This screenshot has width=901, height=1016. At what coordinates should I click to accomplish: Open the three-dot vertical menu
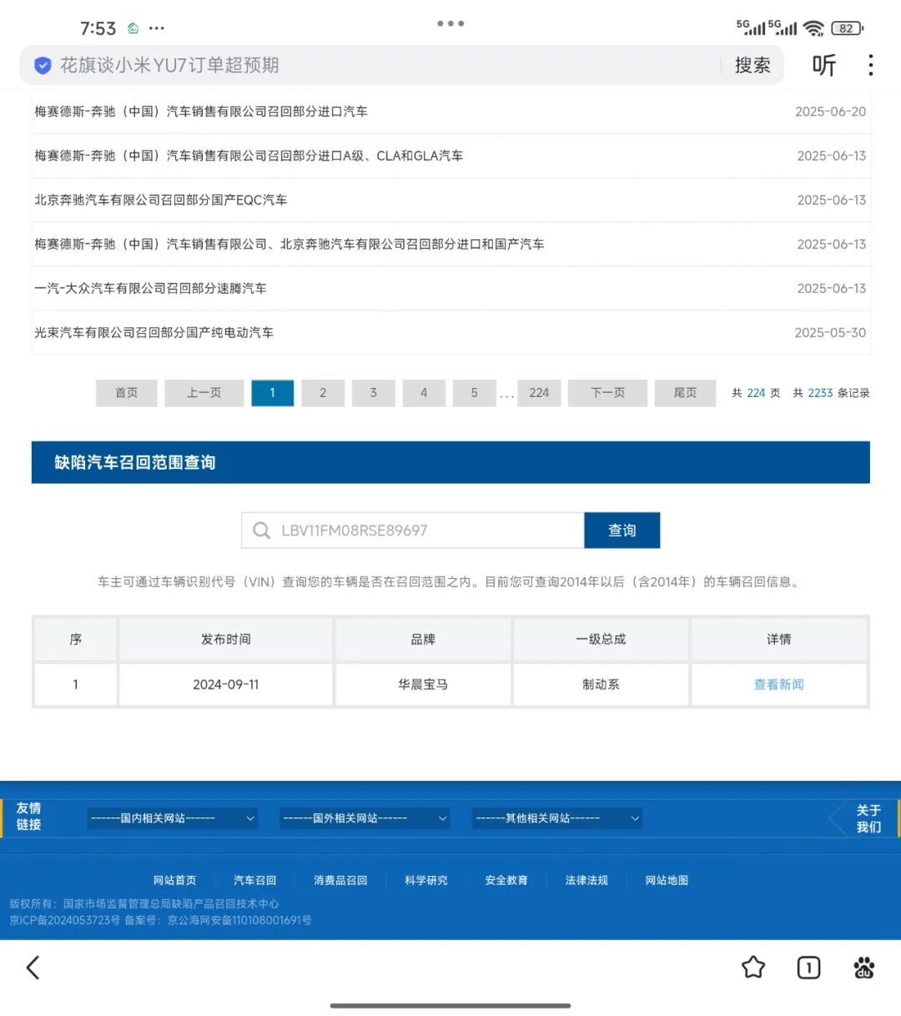[x=871, y=65]
